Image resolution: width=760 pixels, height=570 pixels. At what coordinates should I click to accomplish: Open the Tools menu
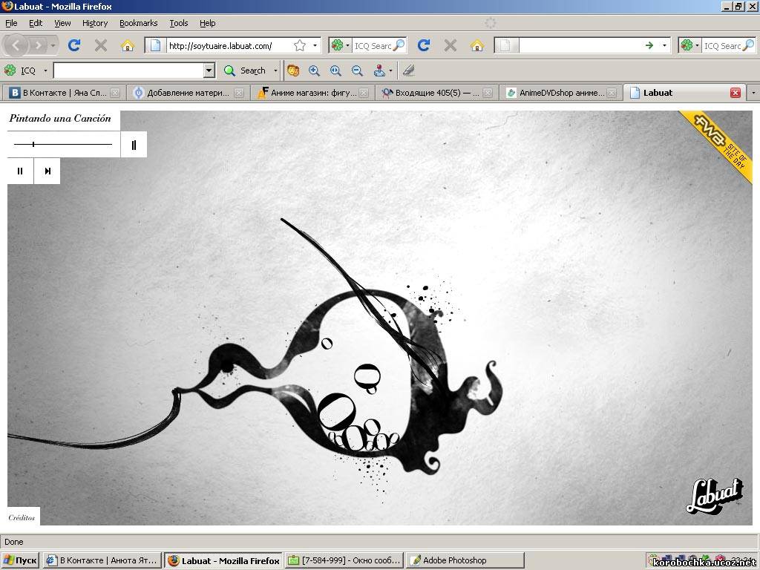click(x=178, y=23)
